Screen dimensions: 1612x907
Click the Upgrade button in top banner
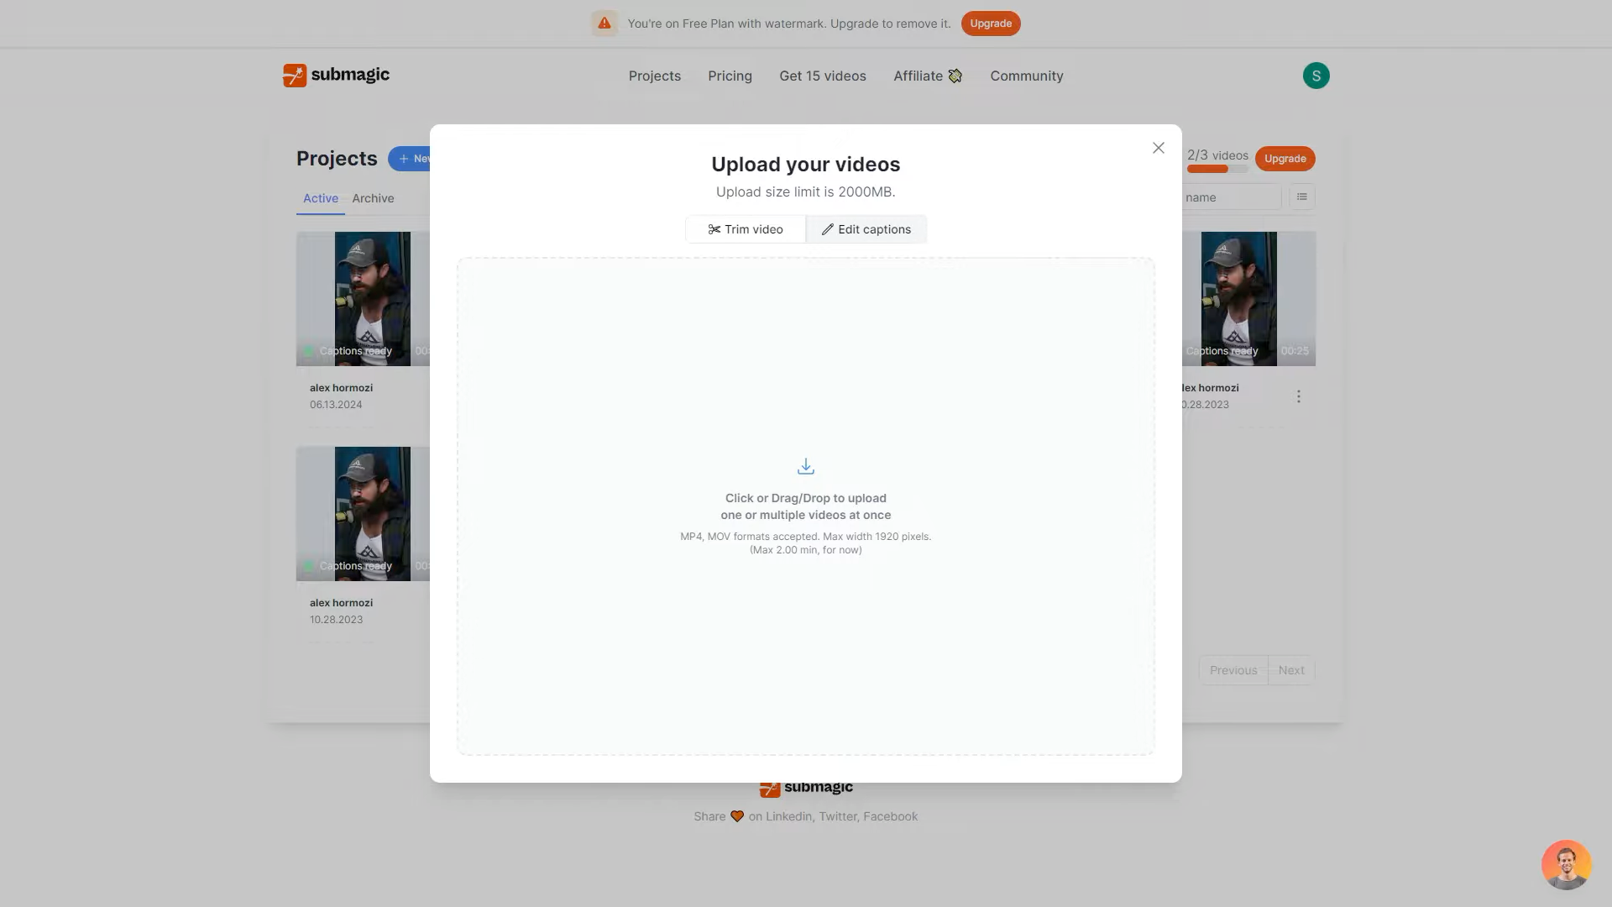tap(991, 24)
